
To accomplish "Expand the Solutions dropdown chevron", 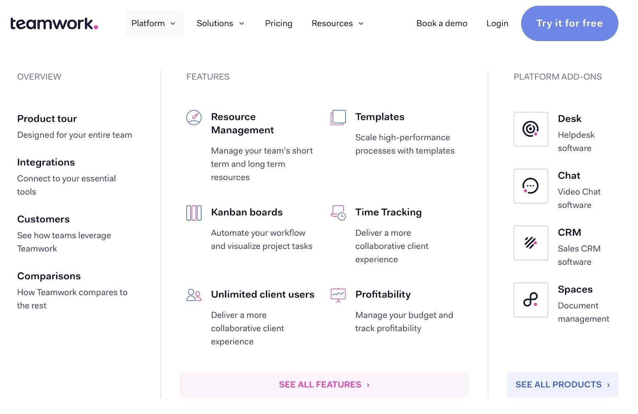I will coord(242,24).
